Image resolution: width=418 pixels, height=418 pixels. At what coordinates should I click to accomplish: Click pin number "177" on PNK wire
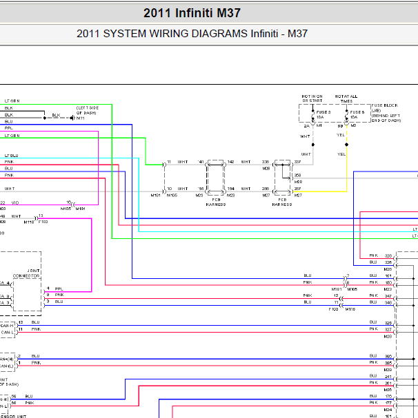click(388, 403)
